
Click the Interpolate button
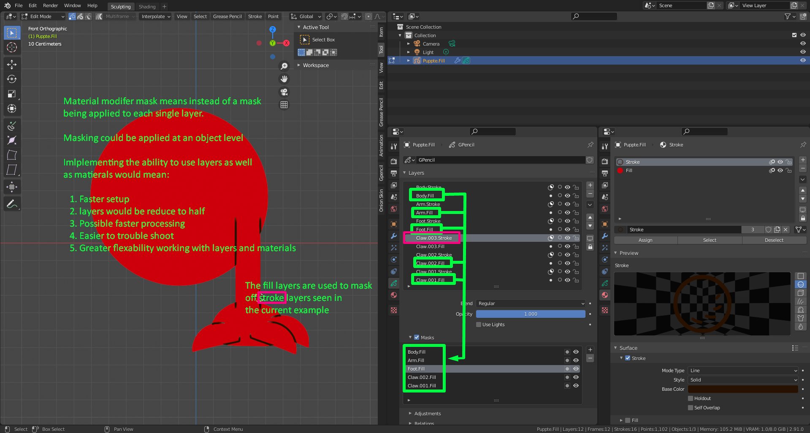pyautogui.click(x=155, y=16)
